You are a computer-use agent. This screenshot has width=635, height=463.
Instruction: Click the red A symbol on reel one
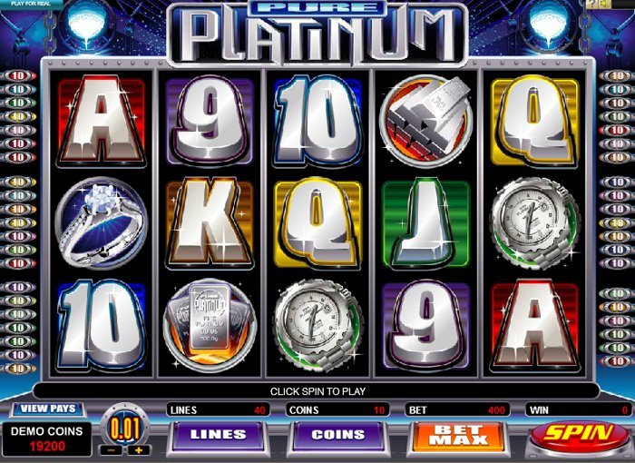point(101,122)
